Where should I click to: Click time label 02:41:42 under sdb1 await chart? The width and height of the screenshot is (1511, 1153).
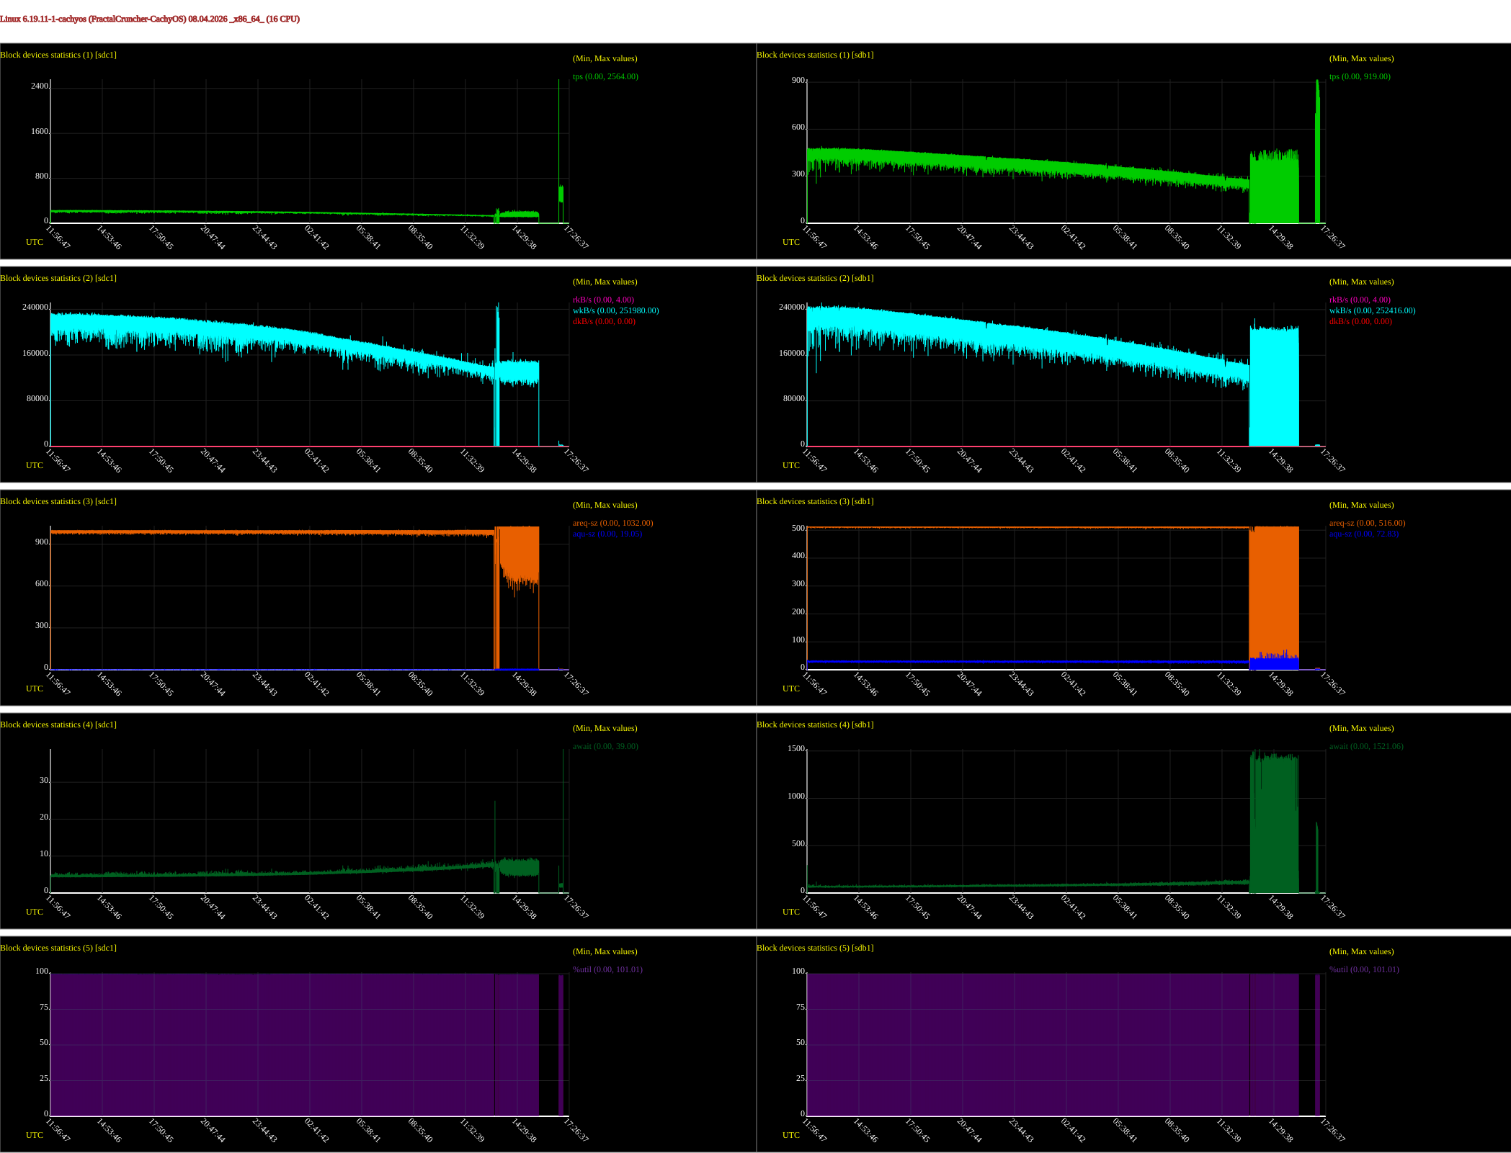click(x=1073, y=907)
